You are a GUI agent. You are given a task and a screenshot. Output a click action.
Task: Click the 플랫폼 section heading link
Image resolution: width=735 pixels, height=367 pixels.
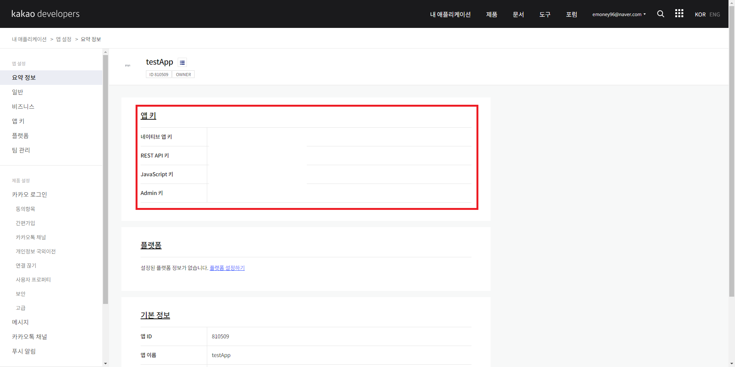[151, 245]
